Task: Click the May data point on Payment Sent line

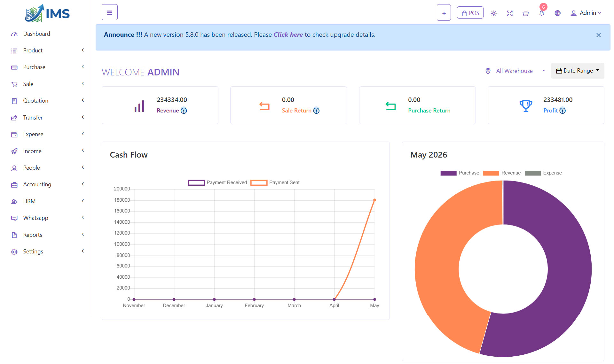Action: 374,200
